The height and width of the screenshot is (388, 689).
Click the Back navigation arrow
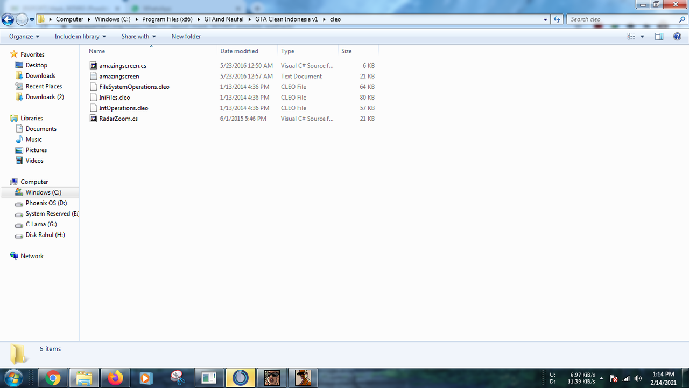coord(8,19)
